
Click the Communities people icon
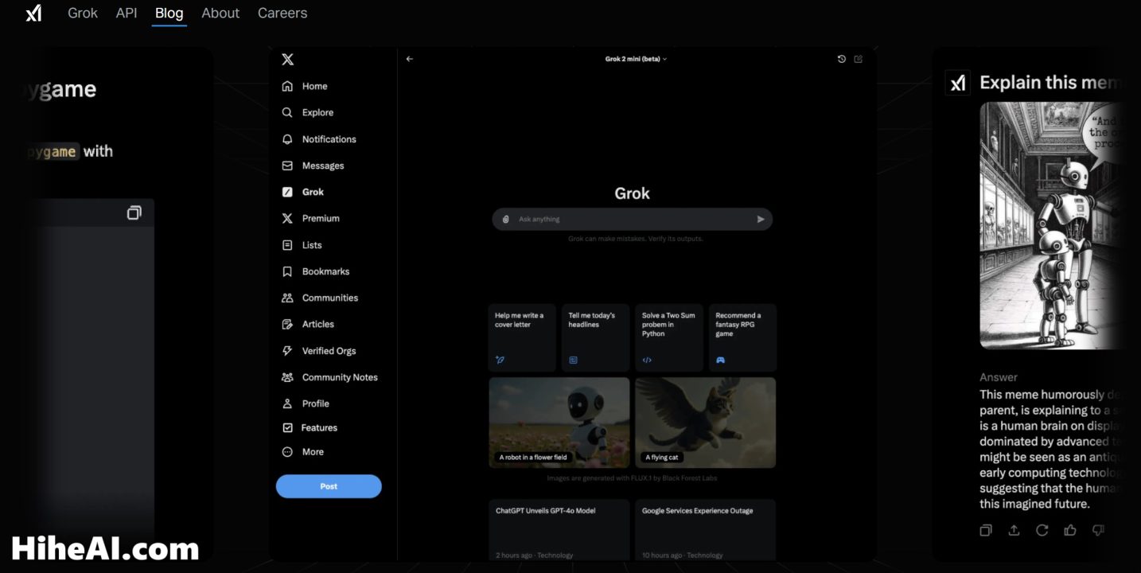(x=287, y=298)
